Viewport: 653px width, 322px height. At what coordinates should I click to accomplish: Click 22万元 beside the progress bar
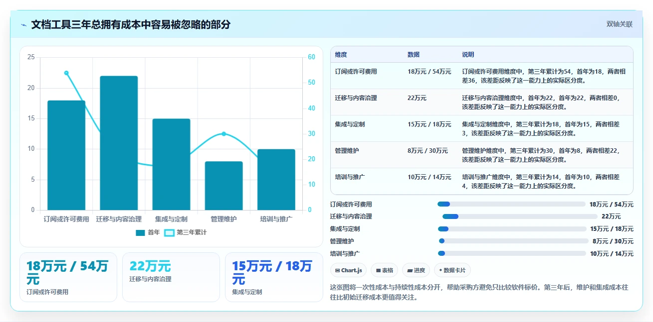(x=611, y=216)
